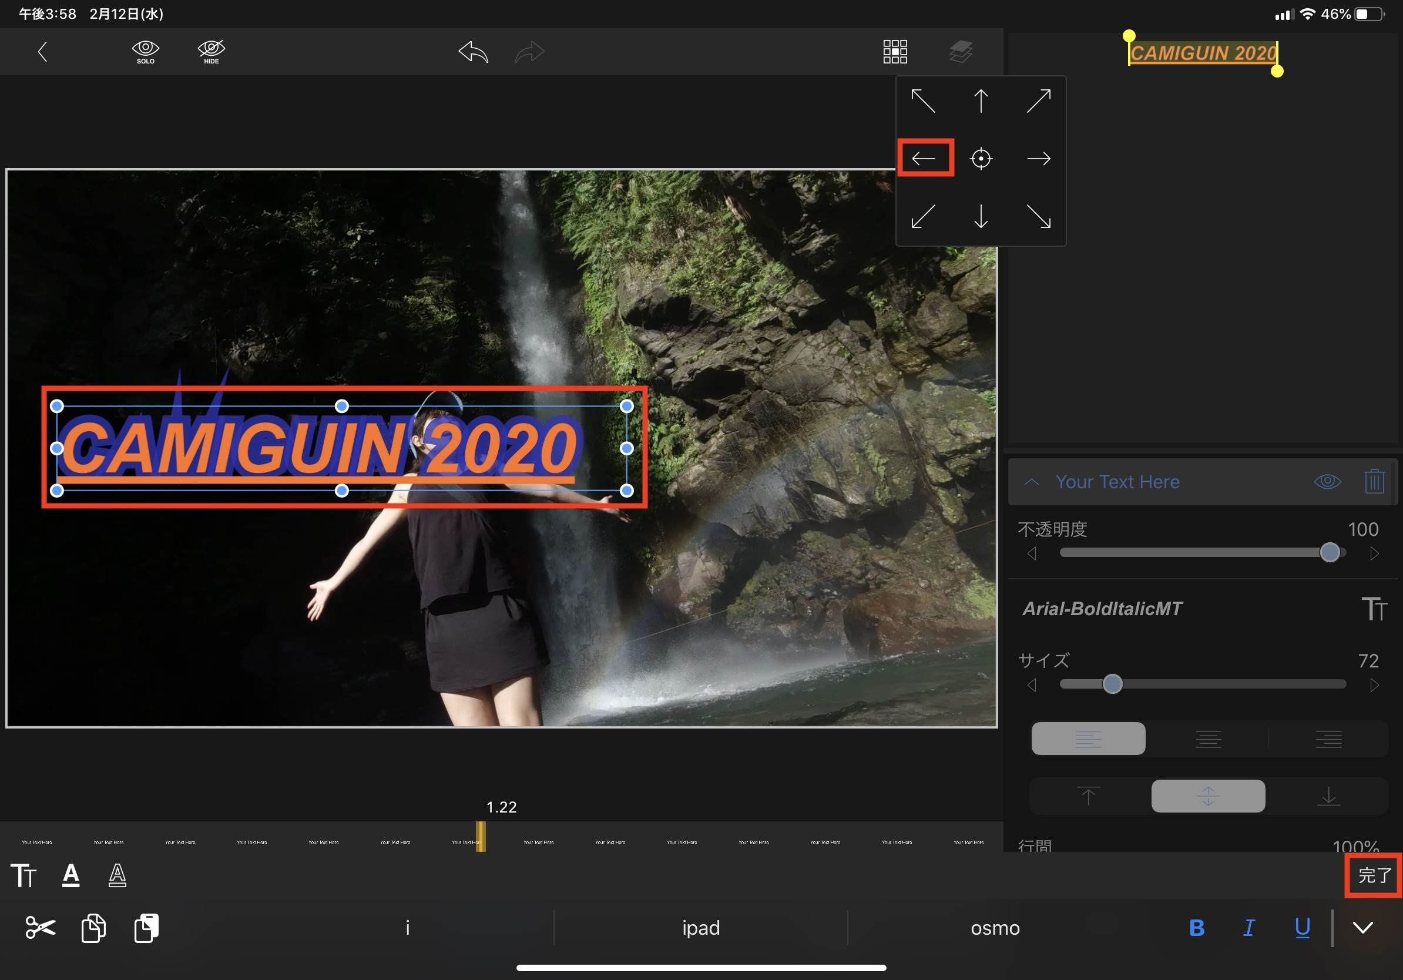Open the alignment grid icon
Viewport: 1403px width, 980px height.
[x=895, y=52]
